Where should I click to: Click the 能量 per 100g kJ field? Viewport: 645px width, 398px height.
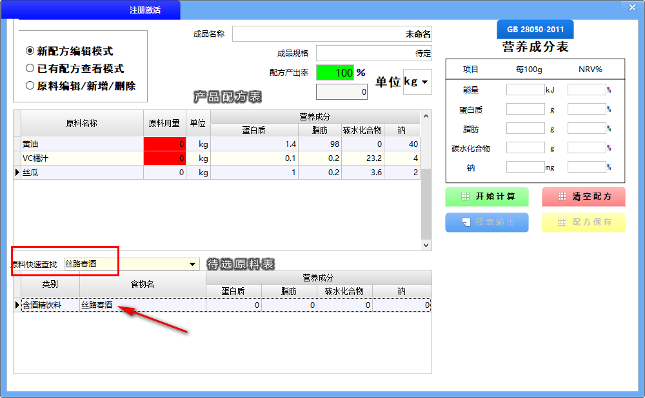pos(525,90)
